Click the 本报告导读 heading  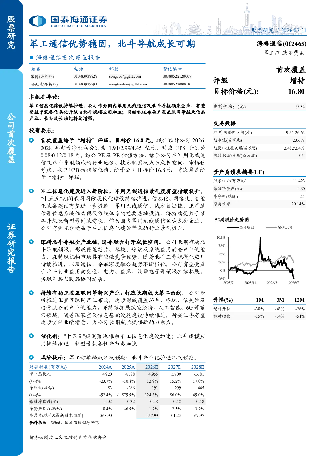click(44, 97)
